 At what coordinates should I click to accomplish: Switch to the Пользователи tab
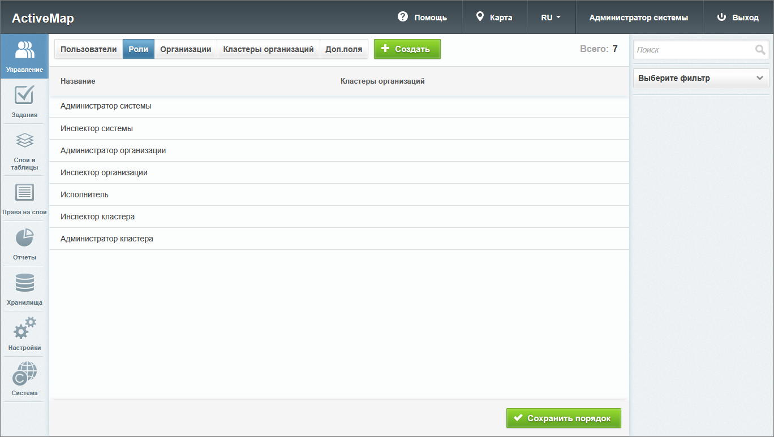pyautogui.click(x=88, y=49)
